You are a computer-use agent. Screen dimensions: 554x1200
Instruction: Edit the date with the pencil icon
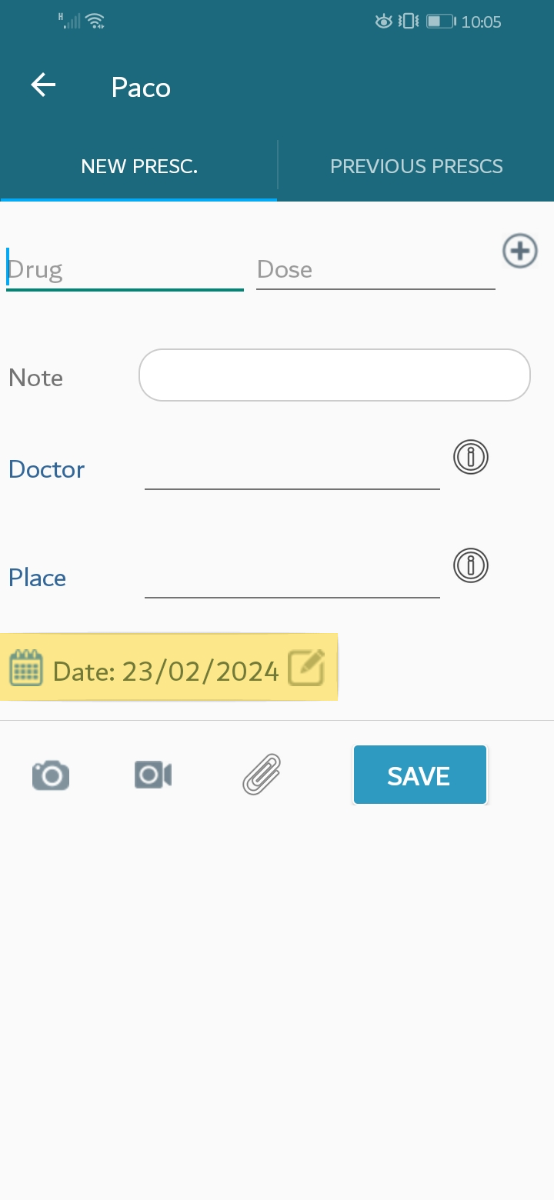point(306,667)
